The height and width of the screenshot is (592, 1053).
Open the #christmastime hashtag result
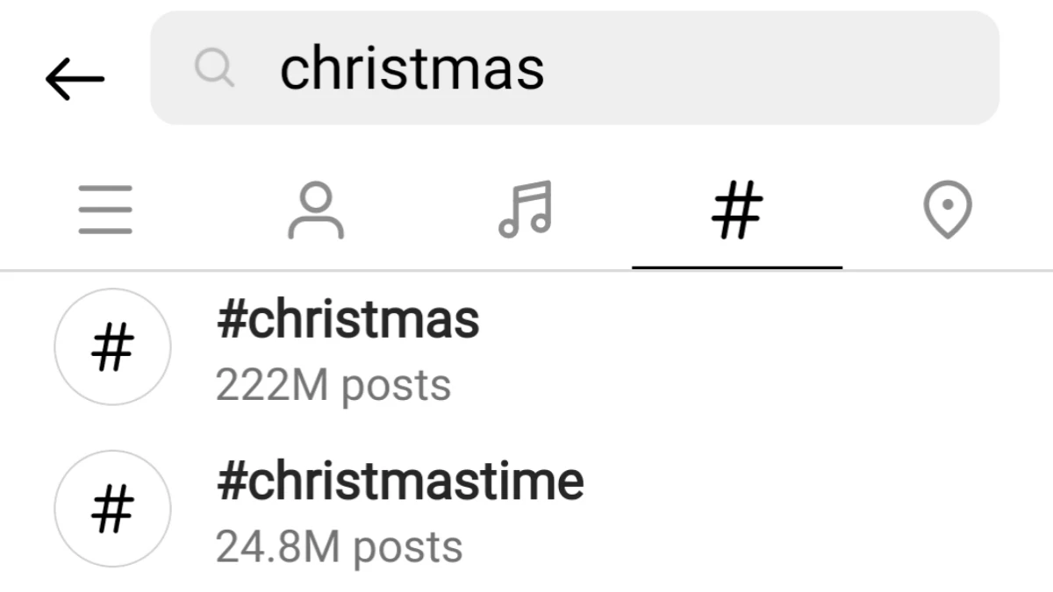(x=400, y=481)
